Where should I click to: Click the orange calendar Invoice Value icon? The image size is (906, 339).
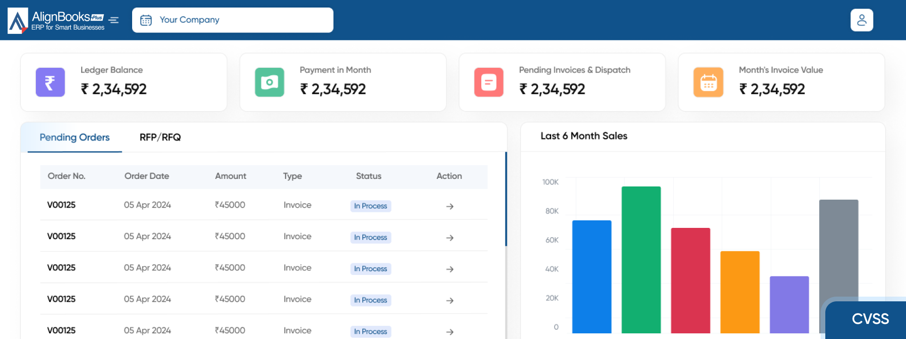pyautogui.click(x=708, y=82)
